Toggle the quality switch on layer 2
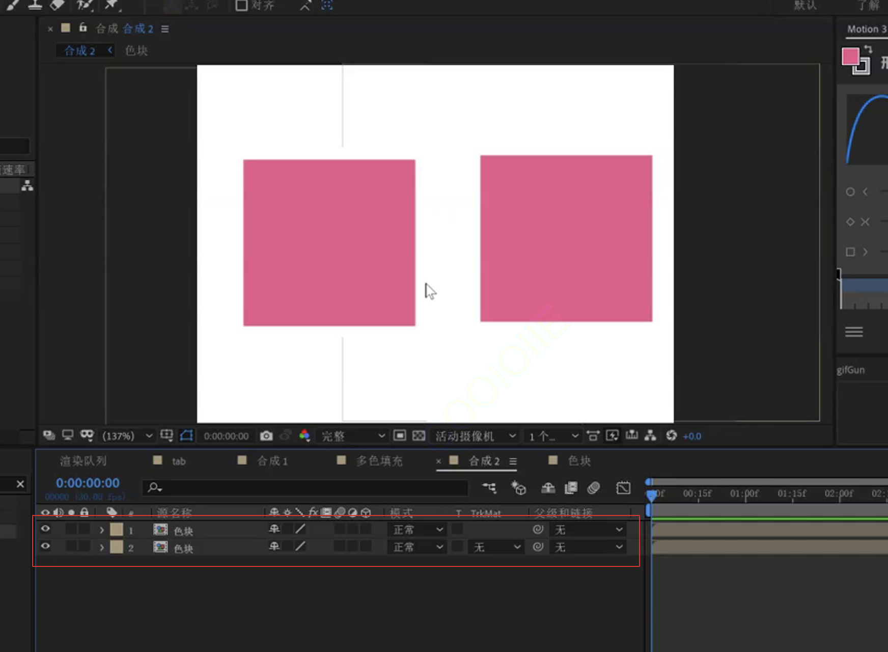This screenshot has height=652, width=888. [x=301, y=547]
